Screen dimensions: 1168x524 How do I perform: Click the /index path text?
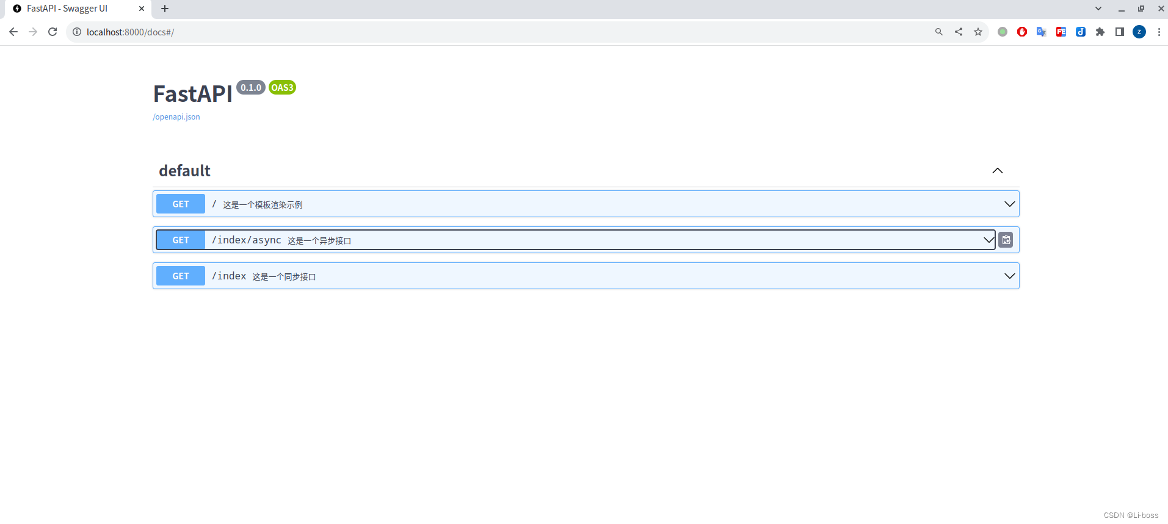tap(229, 276)
